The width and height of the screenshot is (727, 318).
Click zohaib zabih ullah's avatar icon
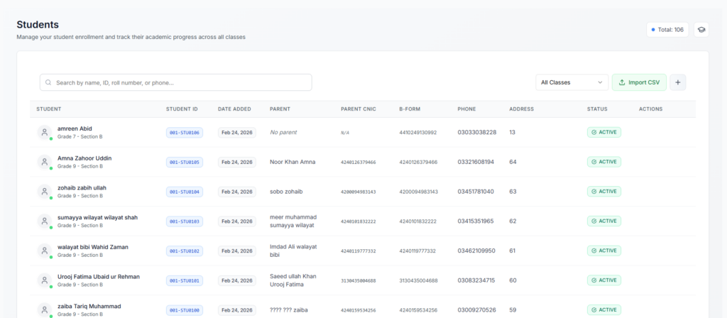click(x=45, y=192)
